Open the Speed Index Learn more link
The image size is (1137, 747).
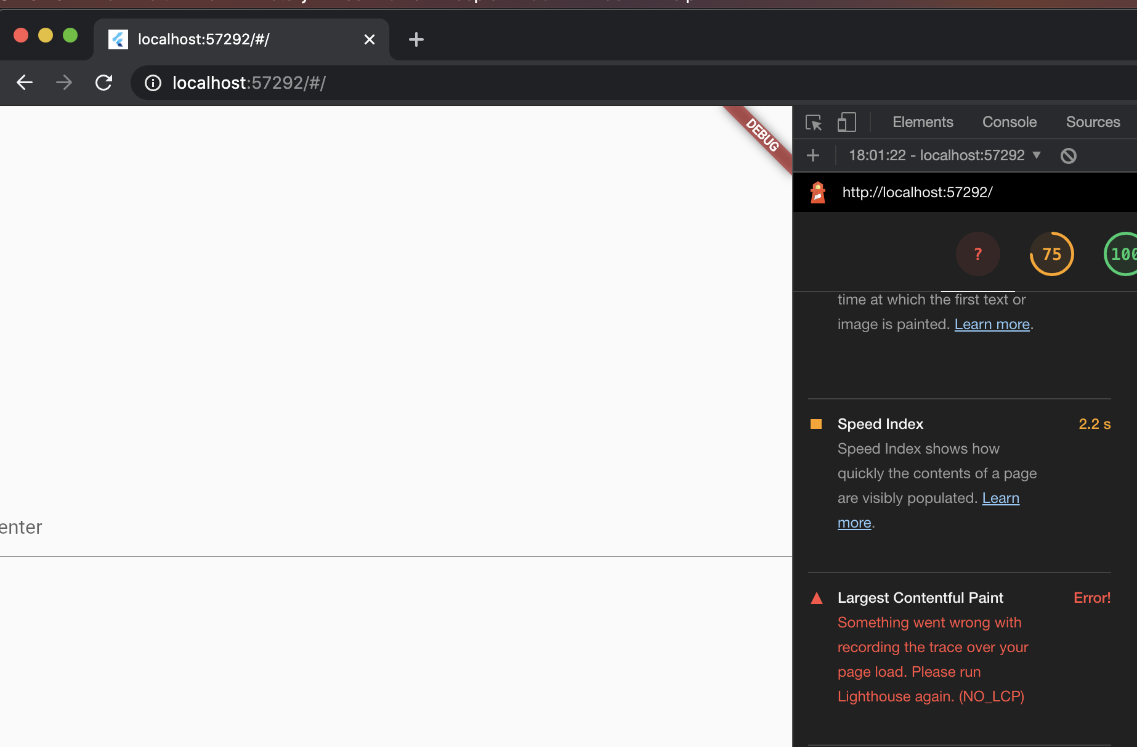(x=1001, y=498)
